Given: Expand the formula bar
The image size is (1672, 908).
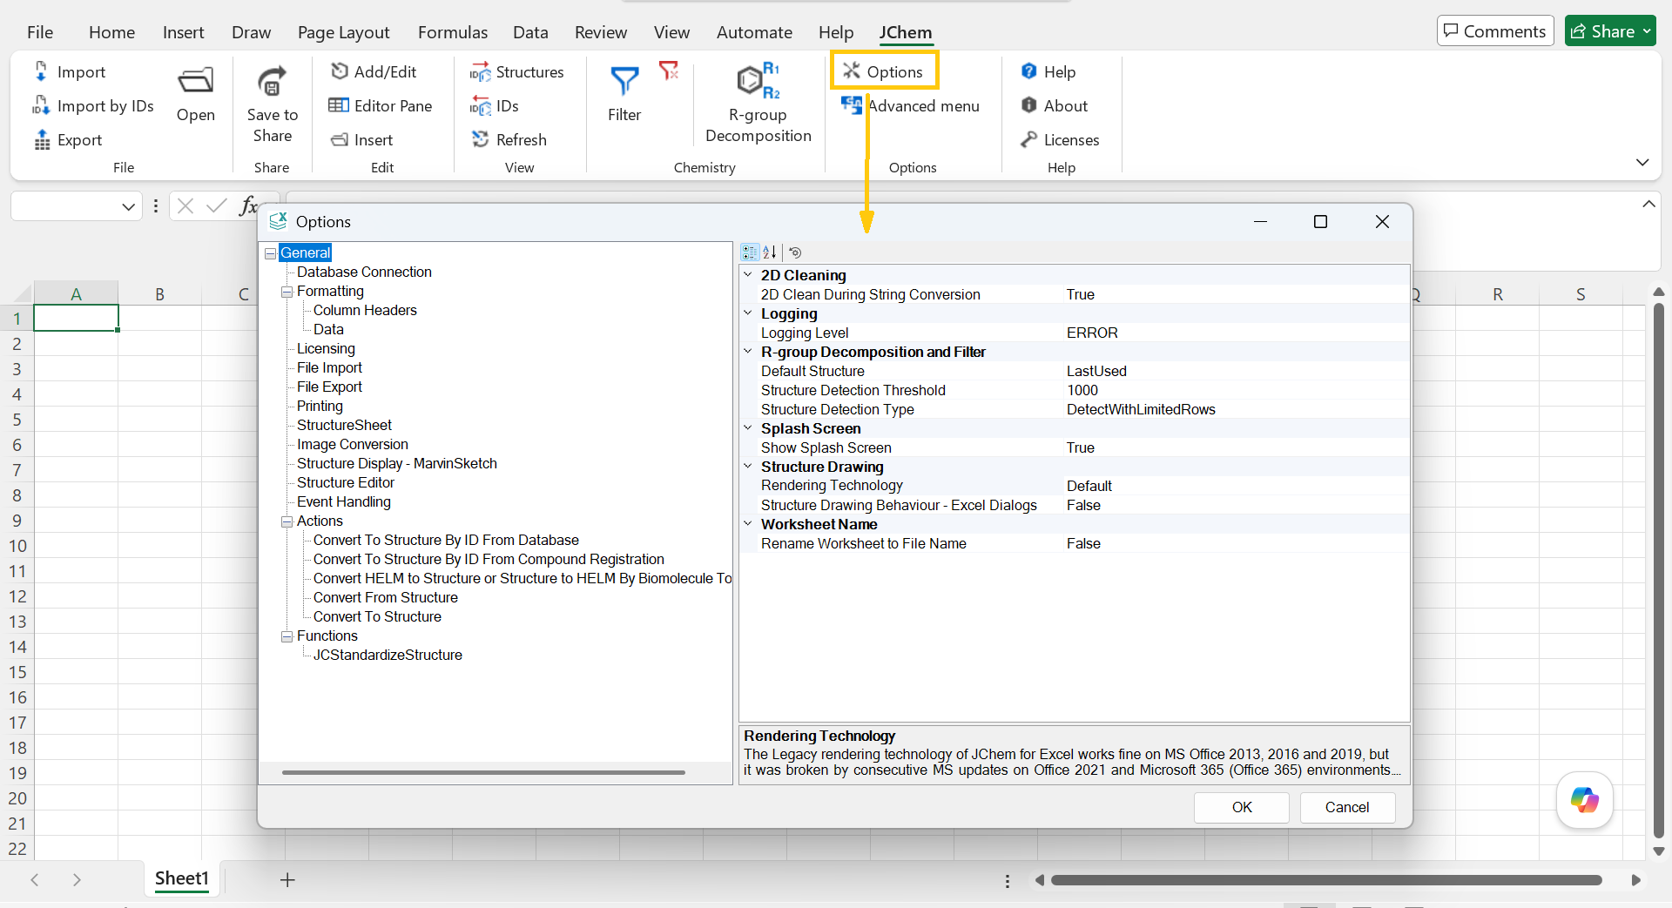Looking at the screenshot, I should pos(1648,204).
